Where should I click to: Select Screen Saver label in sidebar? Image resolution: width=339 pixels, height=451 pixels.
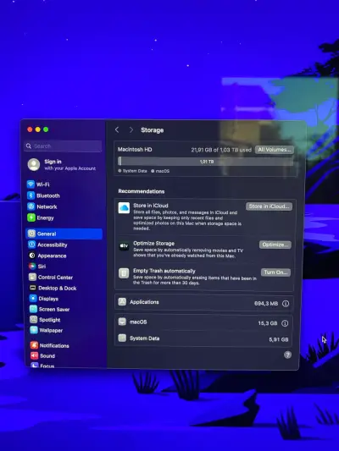(x=54, y=309)
